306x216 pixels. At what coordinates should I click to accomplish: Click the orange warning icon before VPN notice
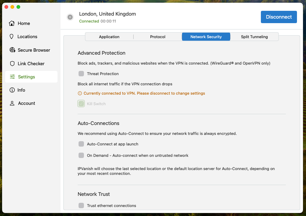click(80, 93)
